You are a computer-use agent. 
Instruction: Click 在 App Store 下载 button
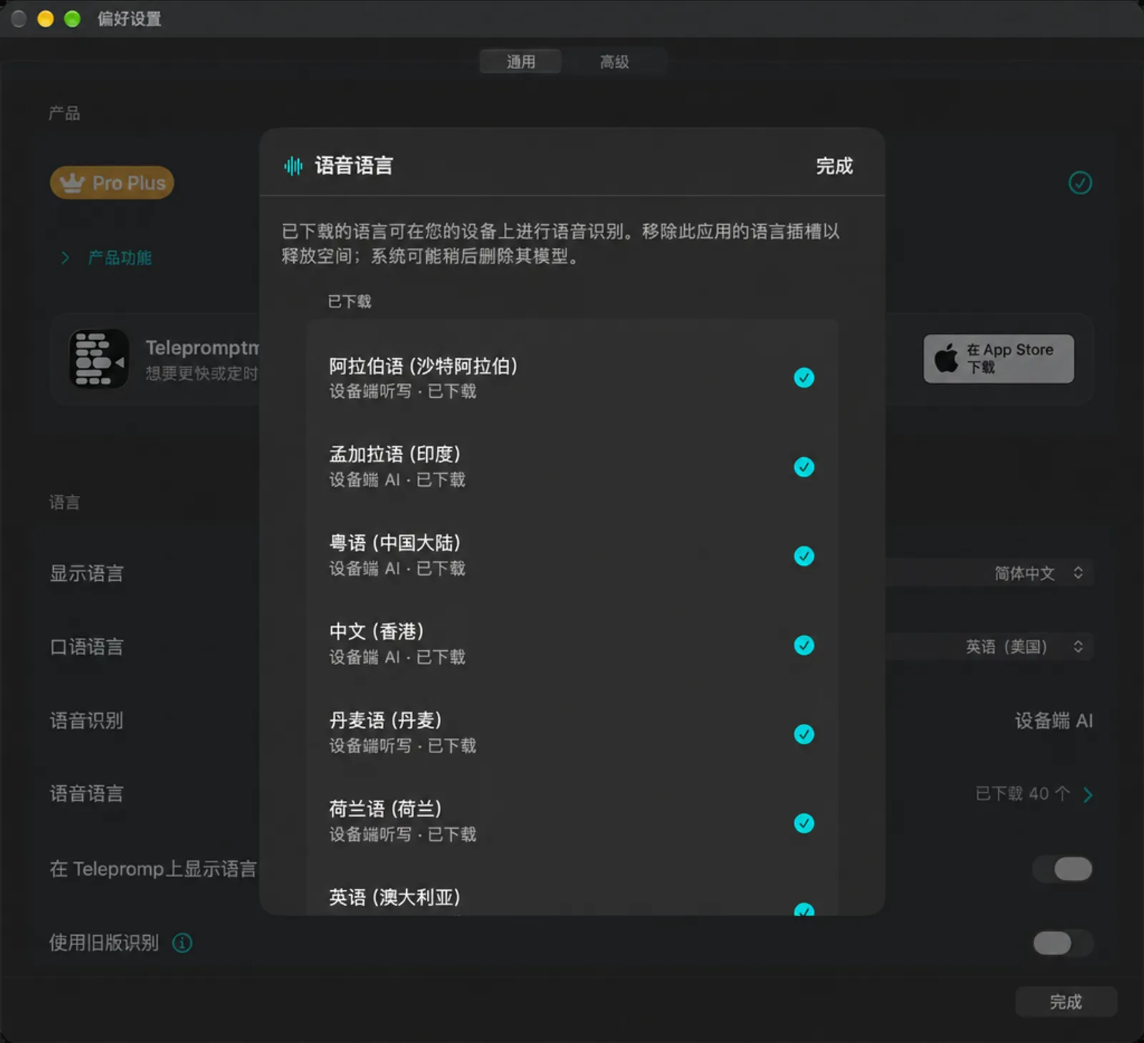pyautogui.click(x=999, y=359)
